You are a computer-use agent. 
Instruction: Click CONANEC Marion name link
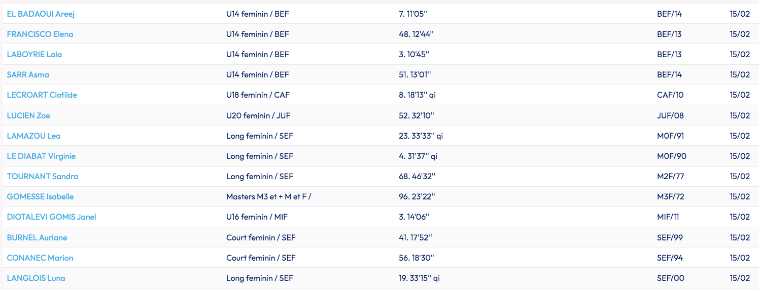[x=40, y=258]
